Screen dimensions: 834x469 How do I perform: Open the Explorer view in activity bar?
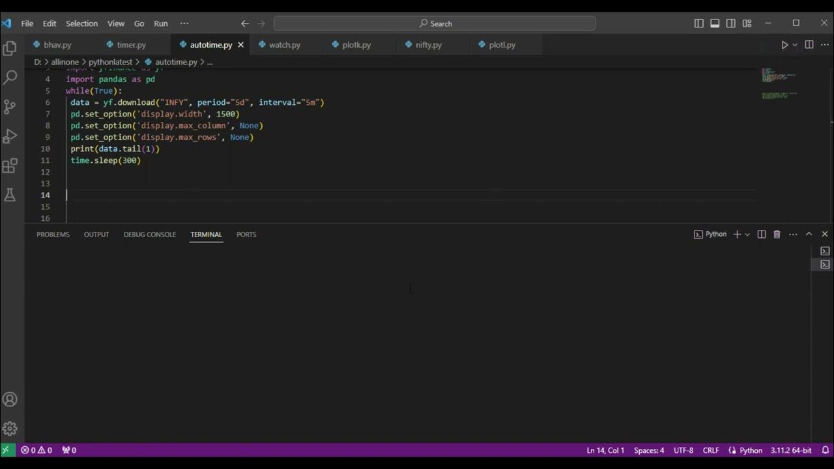(x=10, y=48)
